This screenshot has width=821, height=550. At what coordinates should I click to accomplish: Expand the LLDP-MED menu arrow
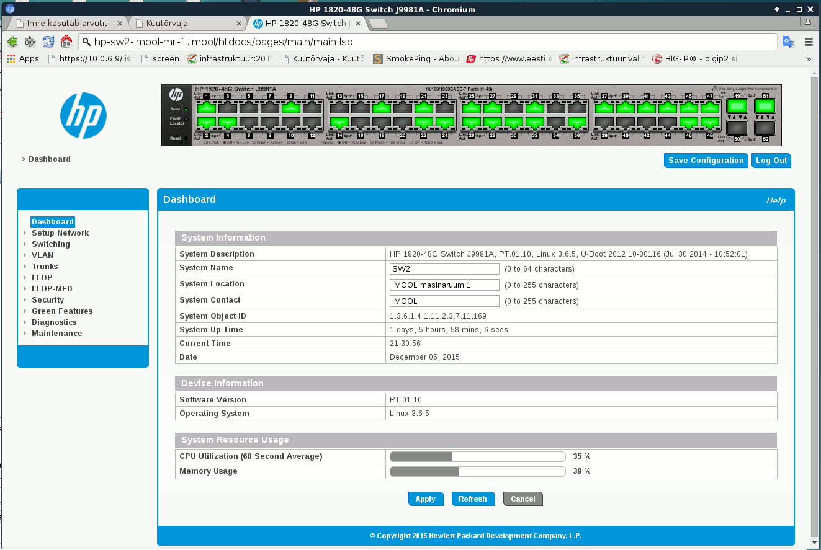coord(25,289)
